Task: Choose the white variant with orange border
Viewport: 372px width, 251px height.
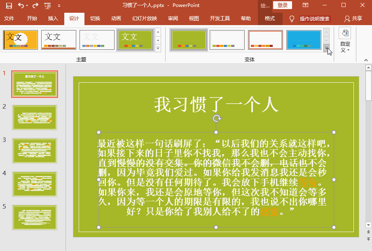Action: click(x=265, y=40)
